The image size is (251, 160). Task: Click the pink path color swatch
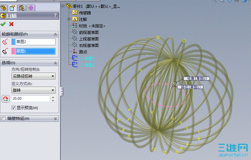pyautogui.click(x=13, y=51)
